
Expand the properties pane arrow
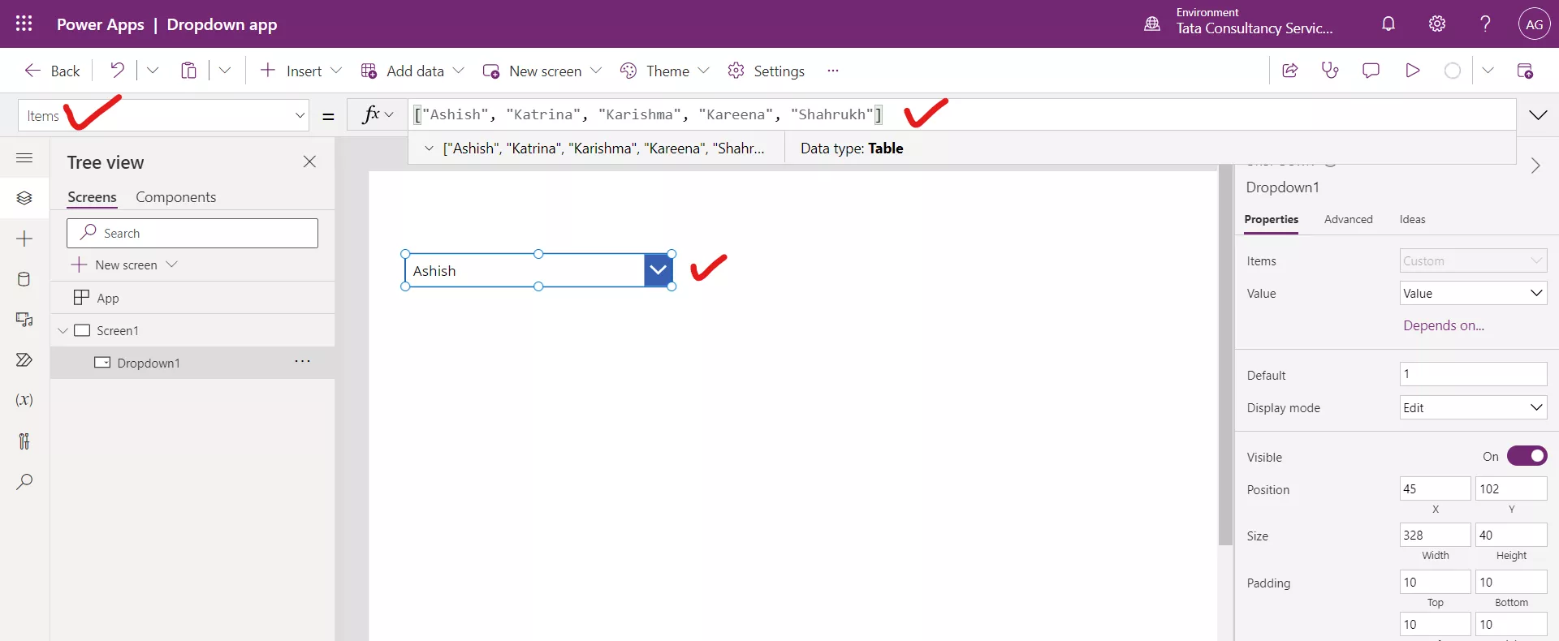point(1535,166)
